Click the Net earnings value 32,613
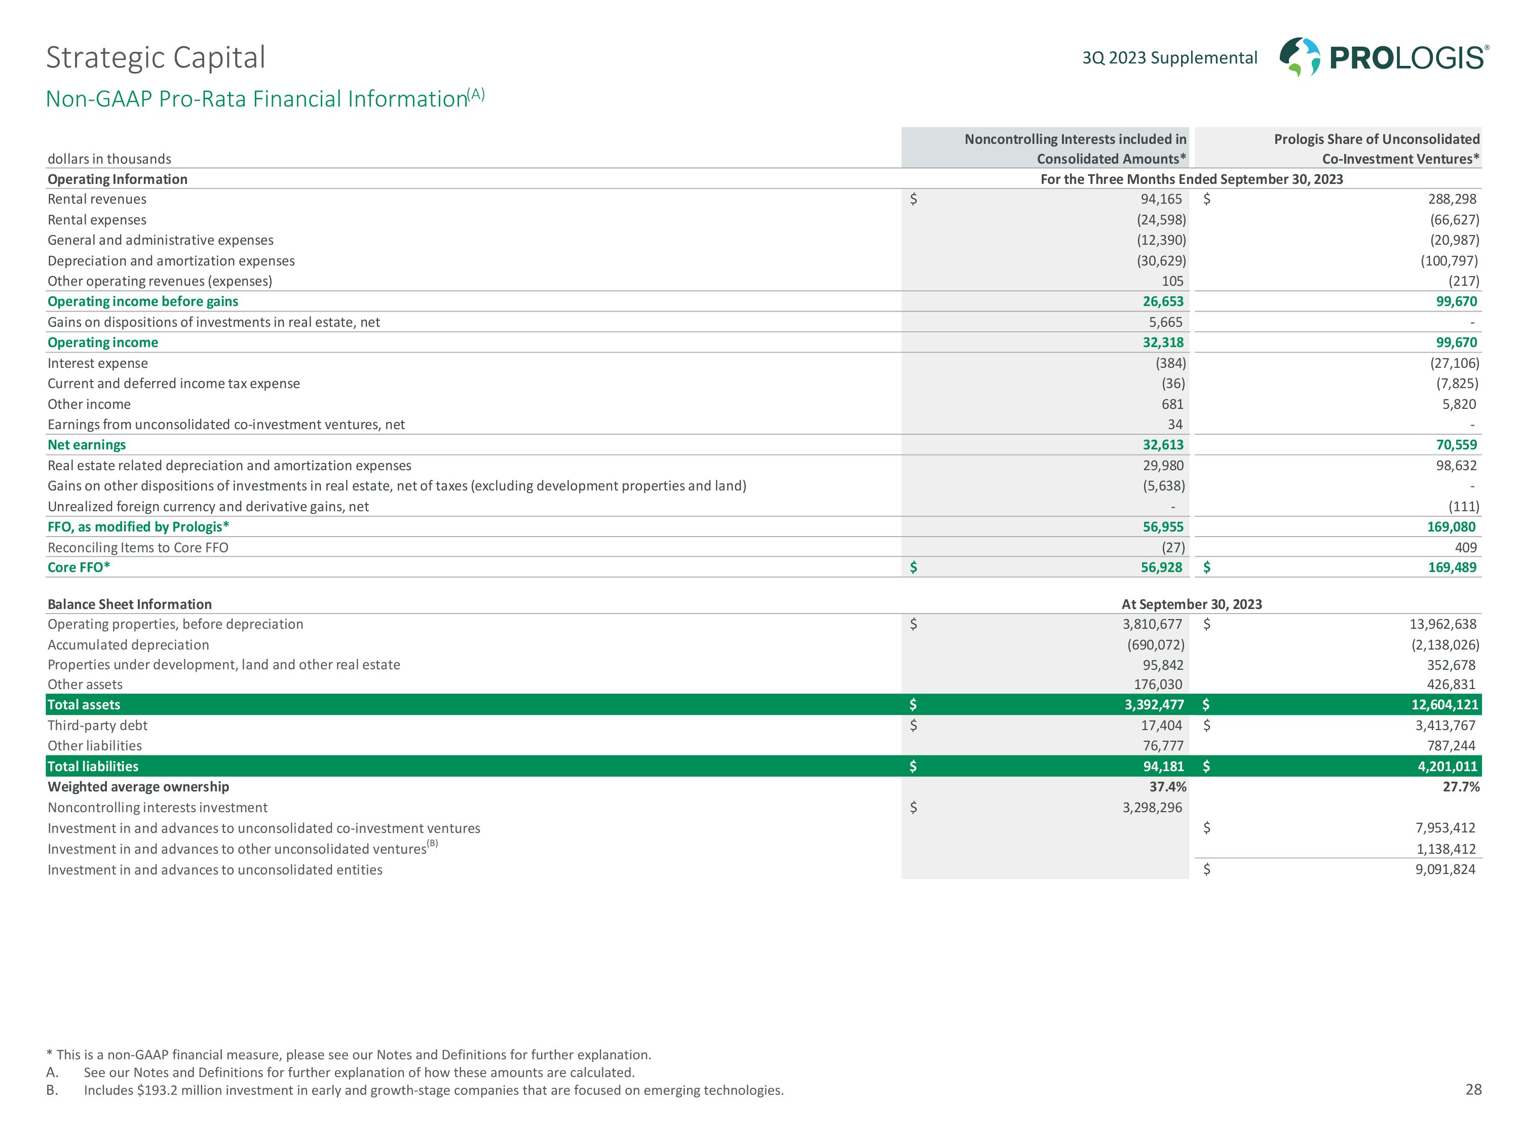The image size is (1520, 1140). point(1163,444)
